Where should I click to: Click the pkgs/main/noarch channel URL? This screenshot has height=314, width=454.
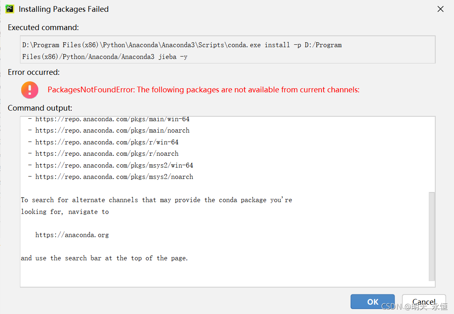[112, 131]
